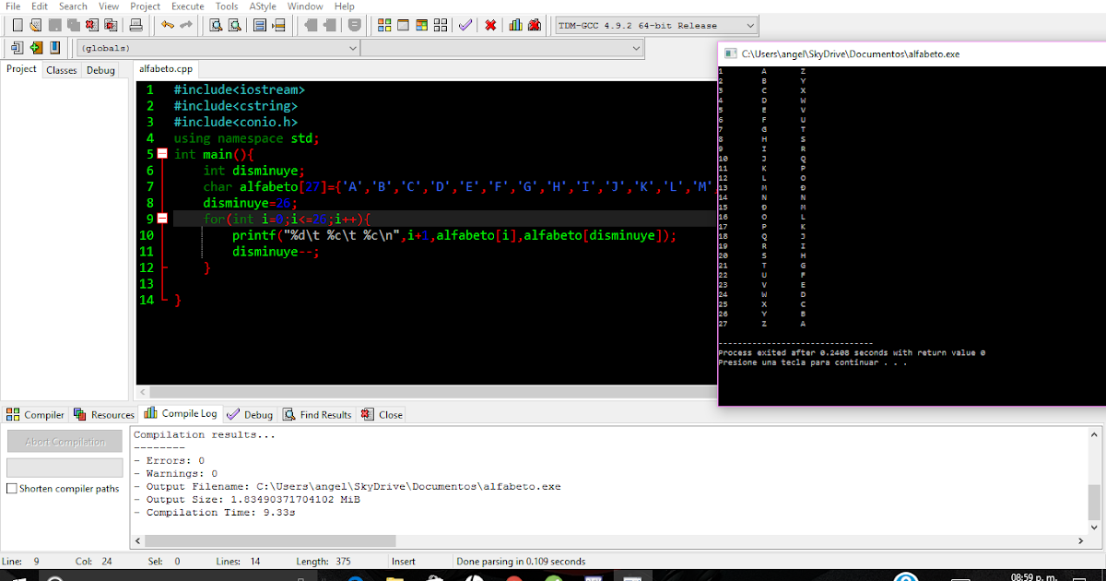Abort the currently running program

tap(490, 25)
